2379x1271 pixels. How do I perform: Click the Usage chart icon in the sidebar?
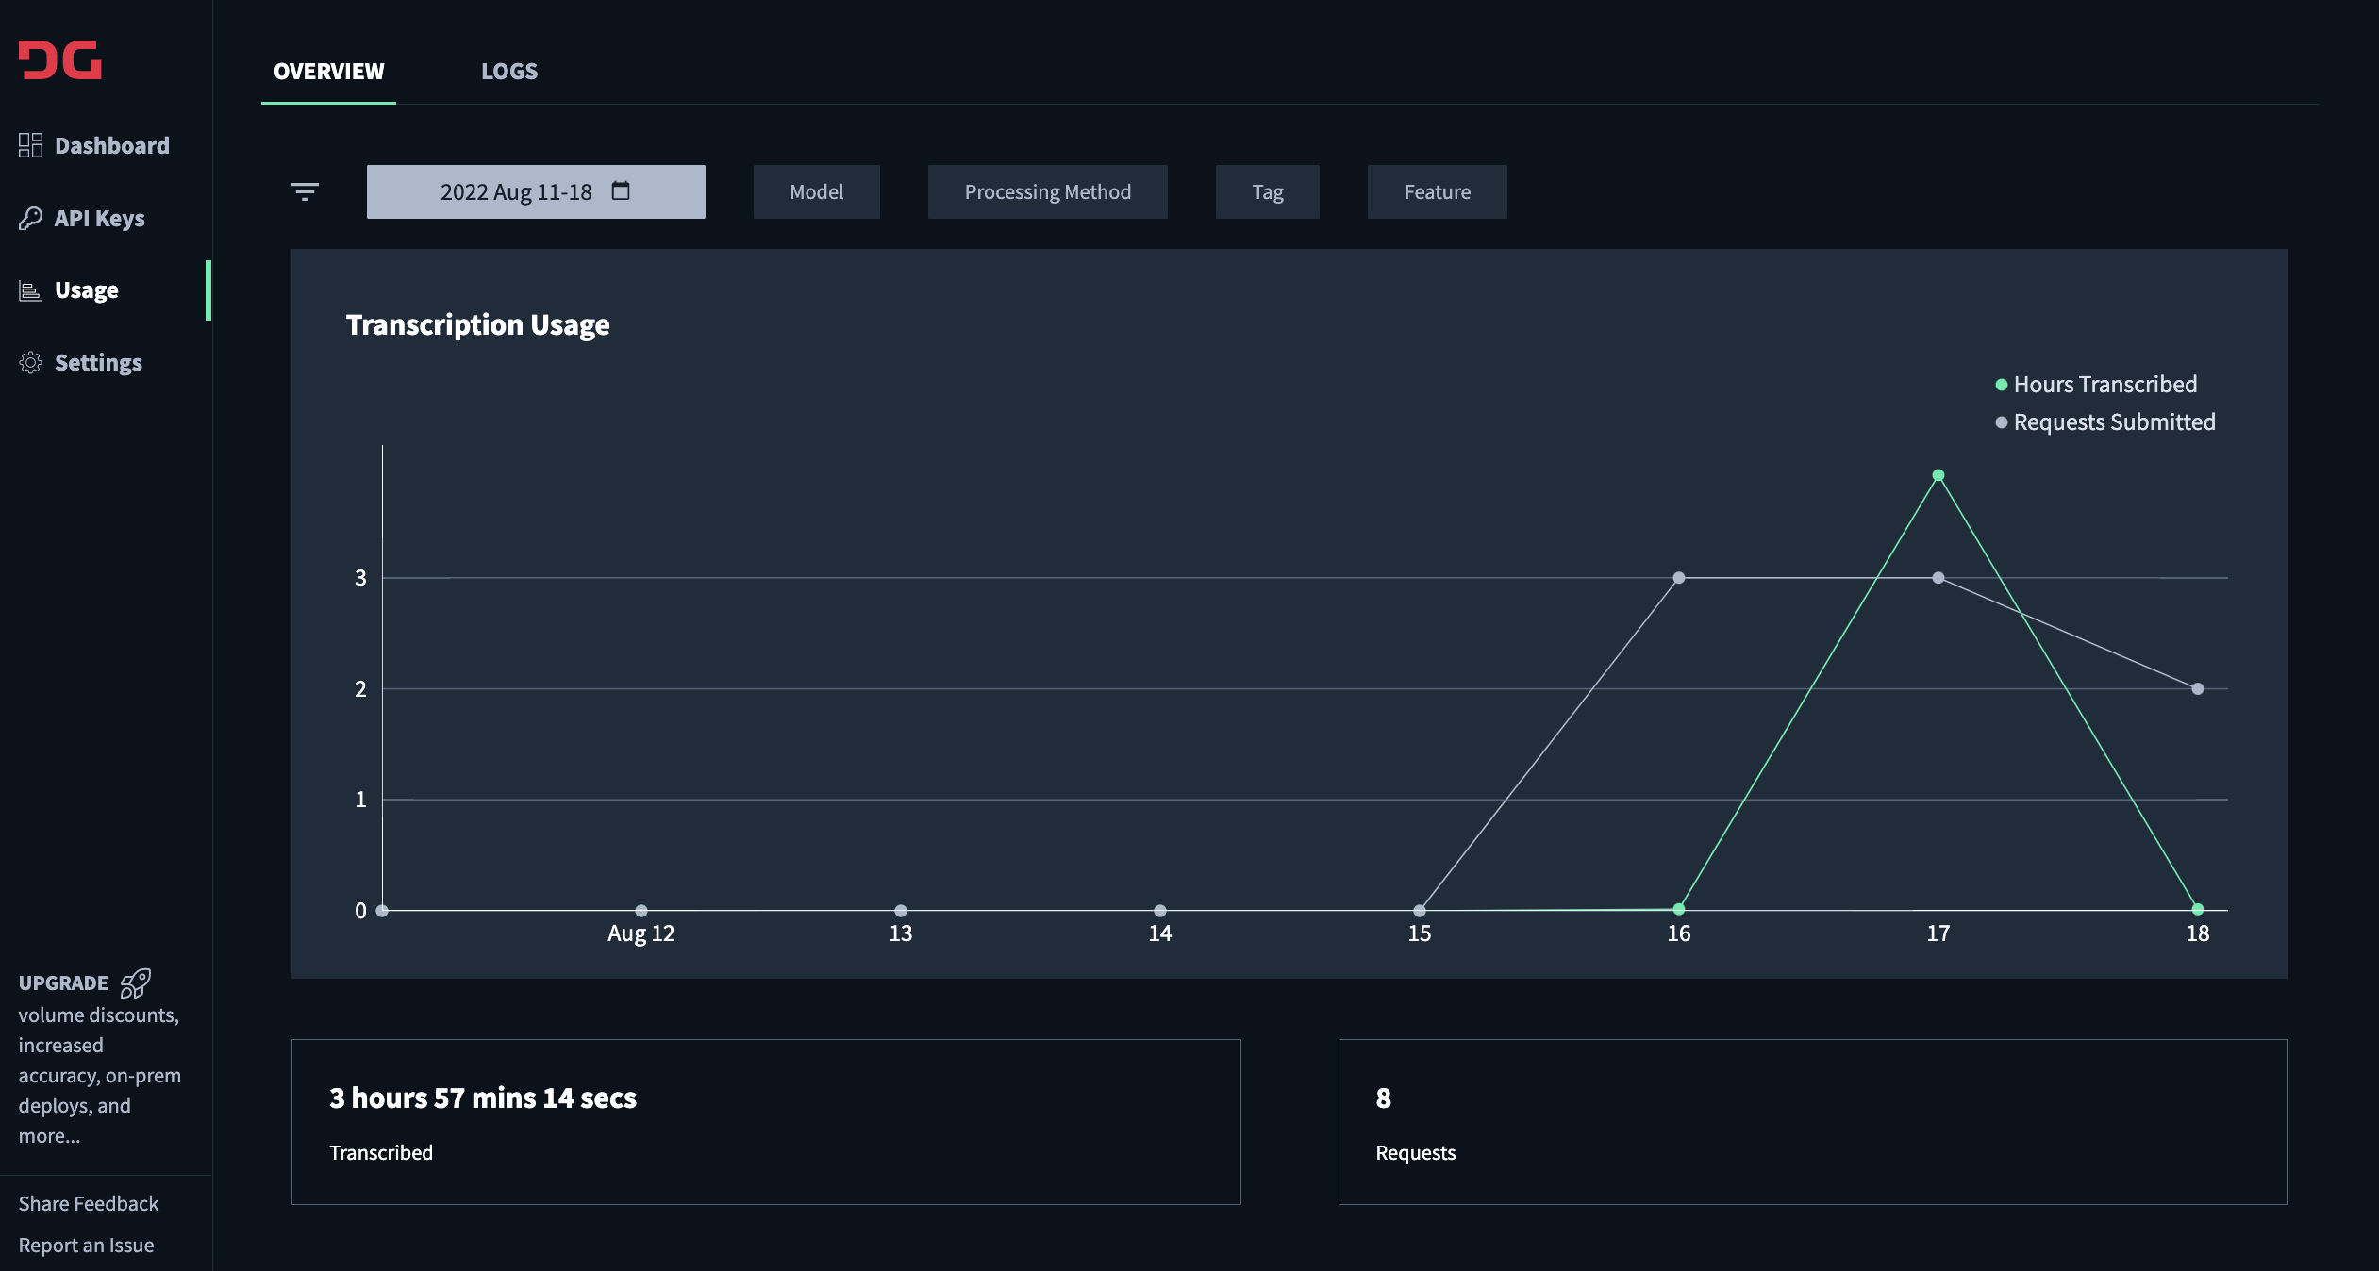coord(30,290)
